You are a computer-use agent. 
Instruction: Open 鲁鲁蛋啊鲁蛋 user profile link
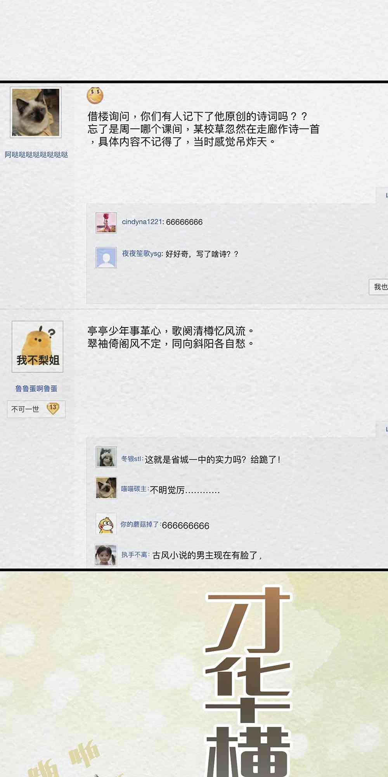[36, 388]
